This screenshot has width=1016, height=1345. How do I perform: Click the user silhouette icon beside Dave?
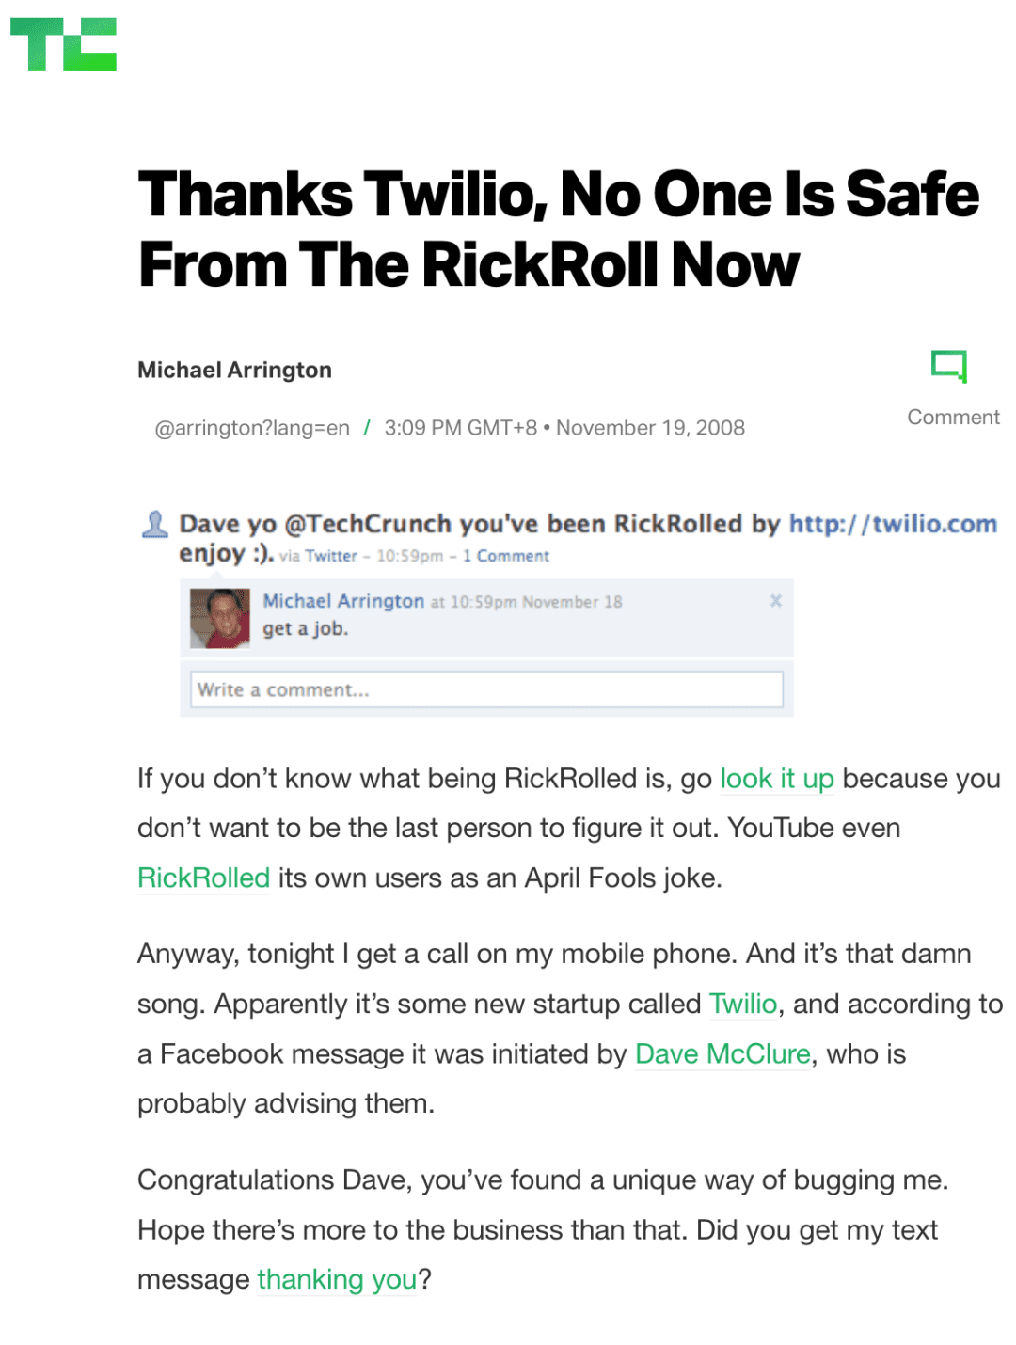click(155, 524)
